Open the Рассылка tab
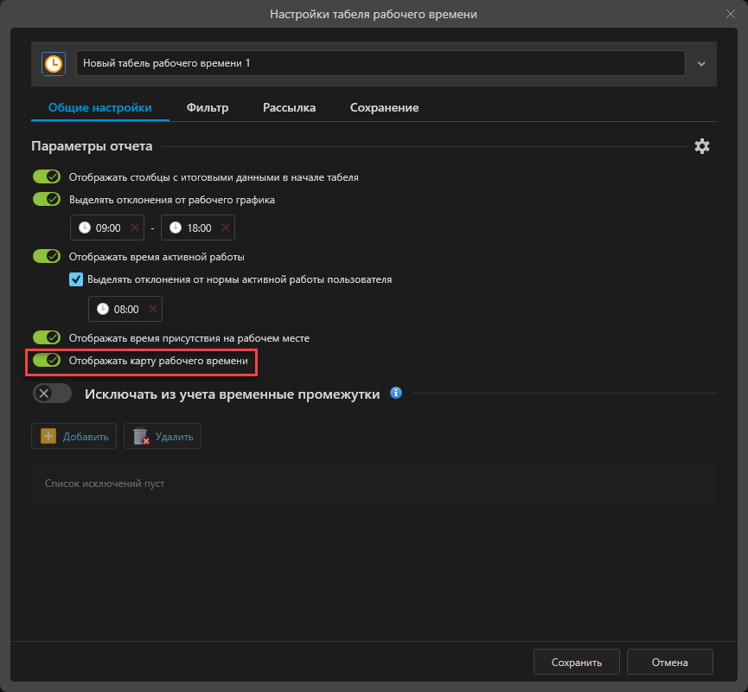Image resolution: width=748 pixels, height=692 pixels. (x=289, y=108)
